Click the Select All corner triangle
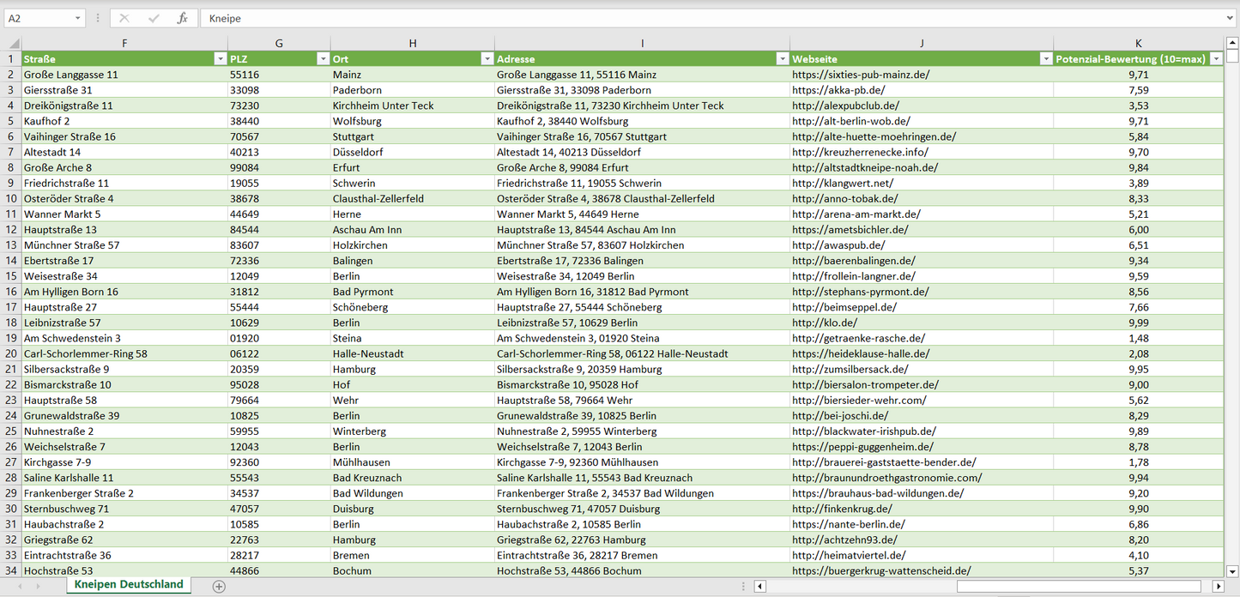 coord(12,44)
